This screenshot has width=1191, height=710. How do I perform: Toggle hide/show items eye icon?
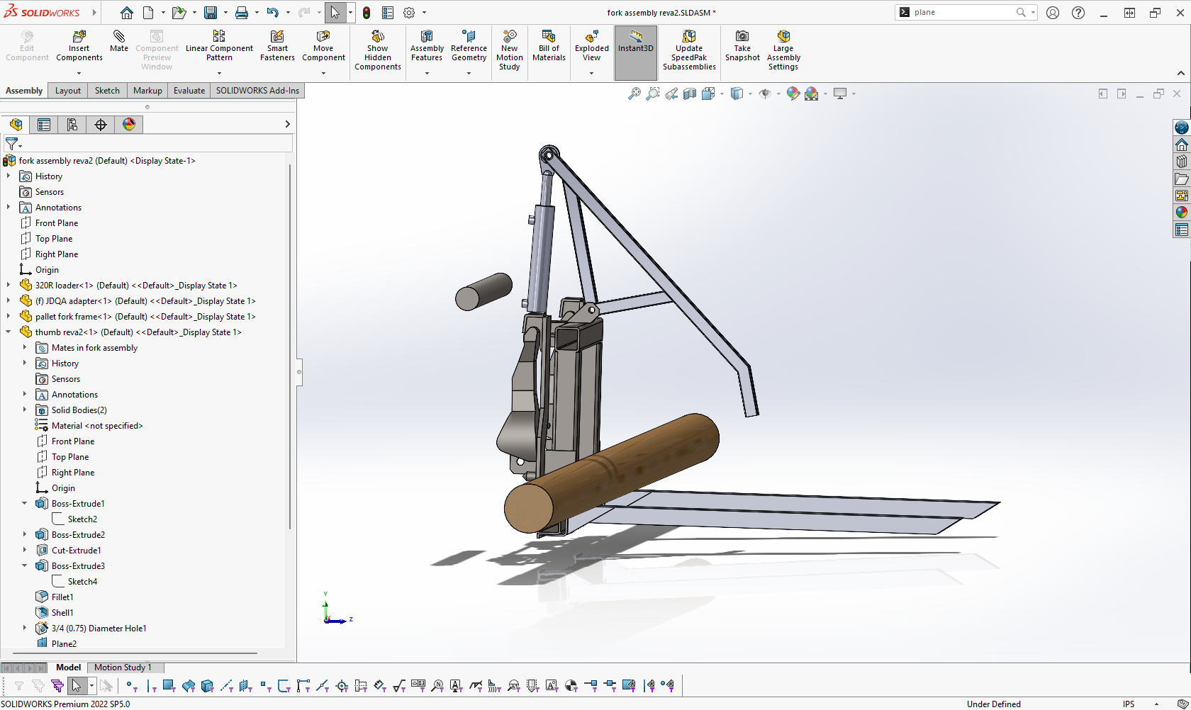[765, 94]
